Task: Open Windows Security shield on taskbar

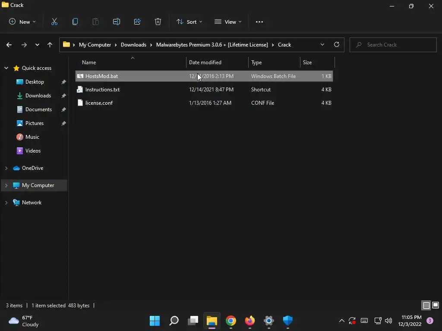Action: pos(288,321)
